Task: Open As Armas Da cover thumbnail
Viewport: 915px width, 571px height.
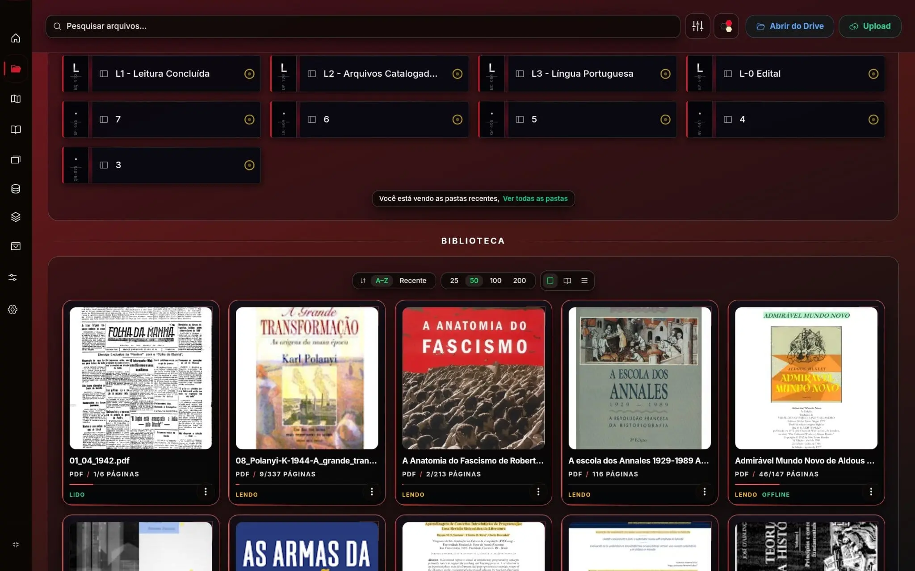Action: tap(307, 546)
